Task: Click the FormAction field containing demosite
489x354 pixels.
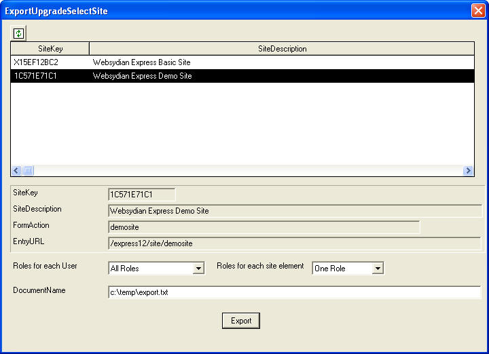Action: (x=264, y=227)
